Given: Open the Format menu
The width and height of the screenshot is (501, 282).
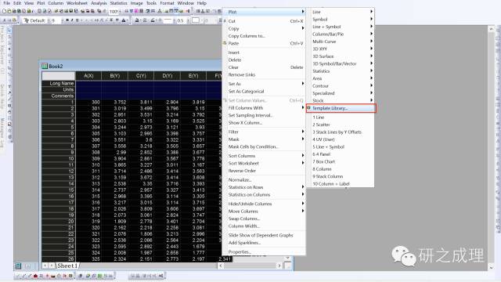Looking at the screenshot, I should [167, 3].
